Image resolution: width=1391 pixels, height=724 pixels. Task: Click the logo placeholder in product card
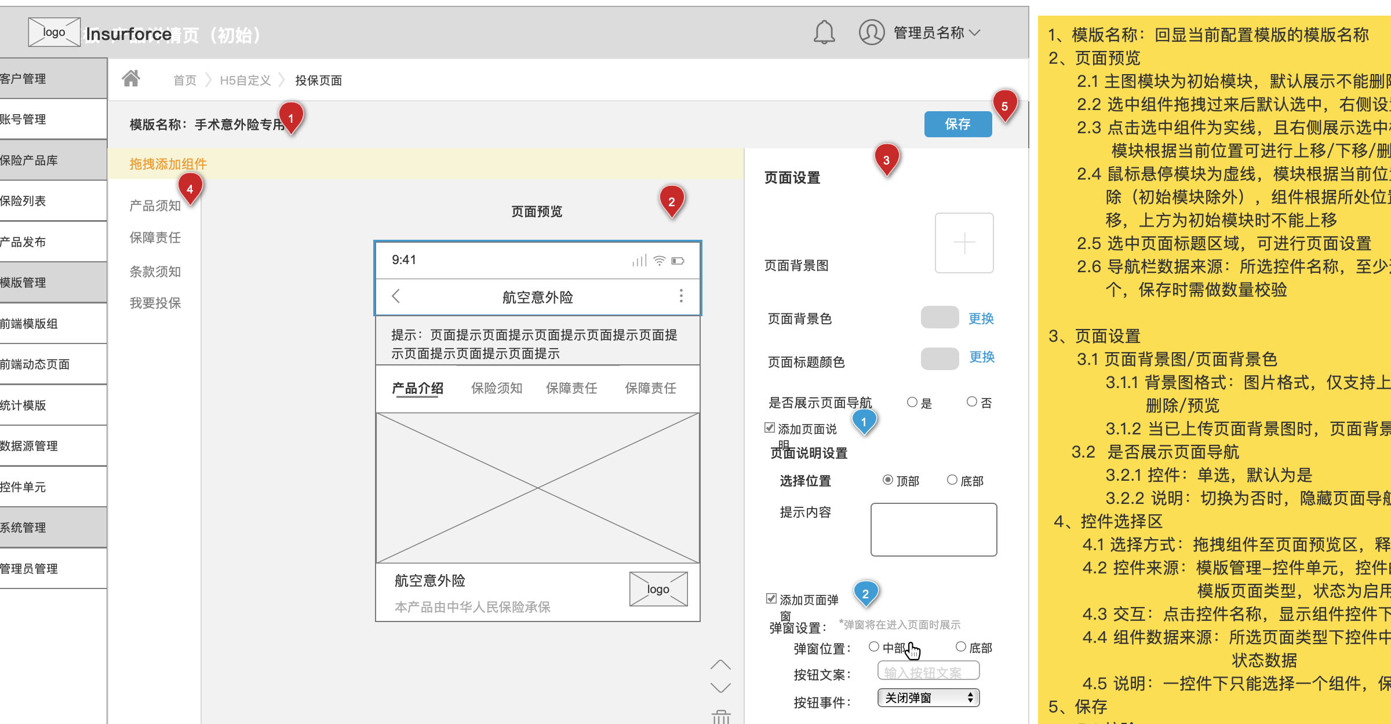click(x=658, y=589)
